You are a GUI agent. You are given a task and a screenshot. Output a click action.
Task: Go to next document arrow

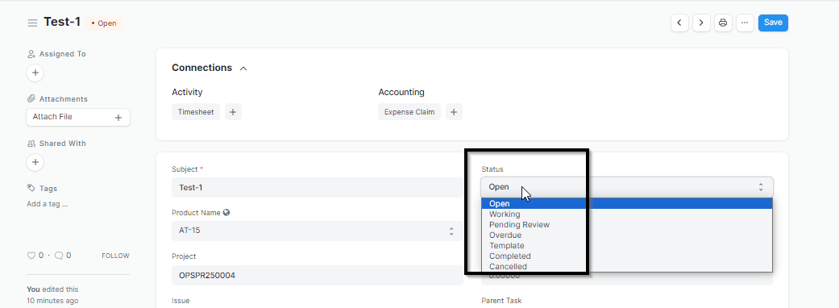(701, 23)
